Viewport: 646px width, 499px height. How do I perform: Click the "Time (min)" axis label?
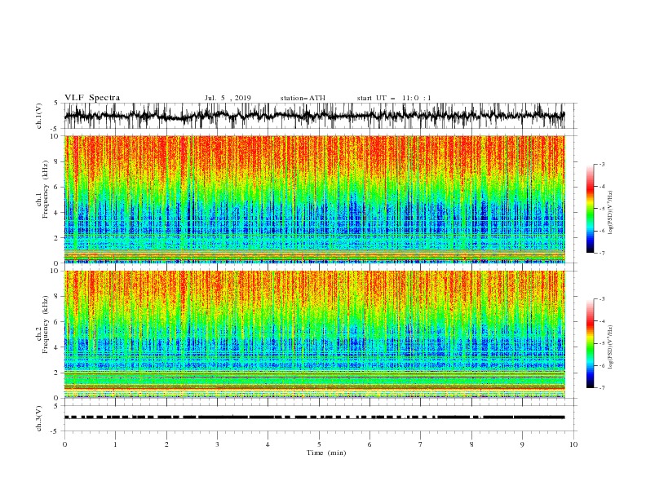[x=326, y=453]
